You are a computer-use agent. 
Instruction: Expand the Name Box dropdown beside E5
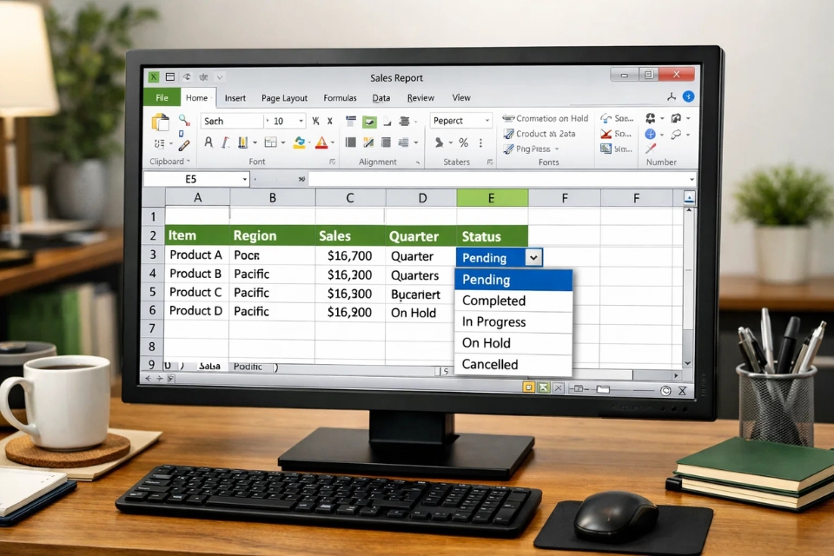click(x=245, y=179)
